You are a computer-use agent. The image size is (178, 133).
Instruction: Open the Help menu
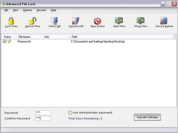point(53,10)
